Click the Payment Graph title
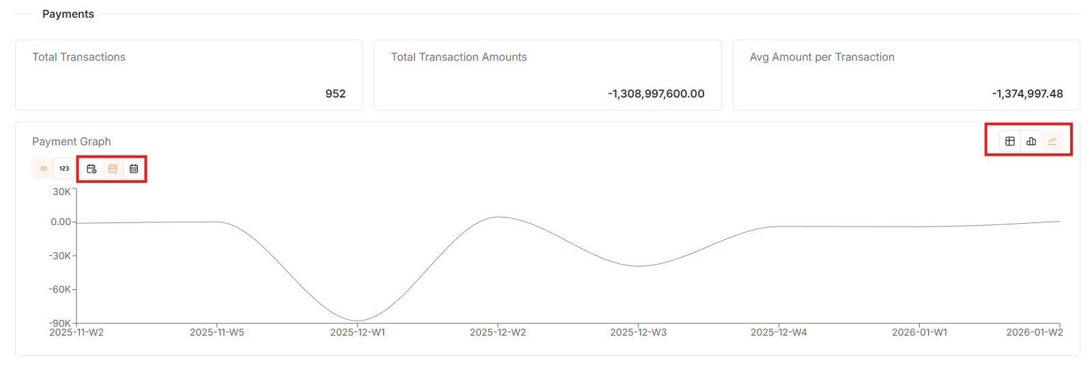This screenshot has height=367, width=1092. point(72,141)
